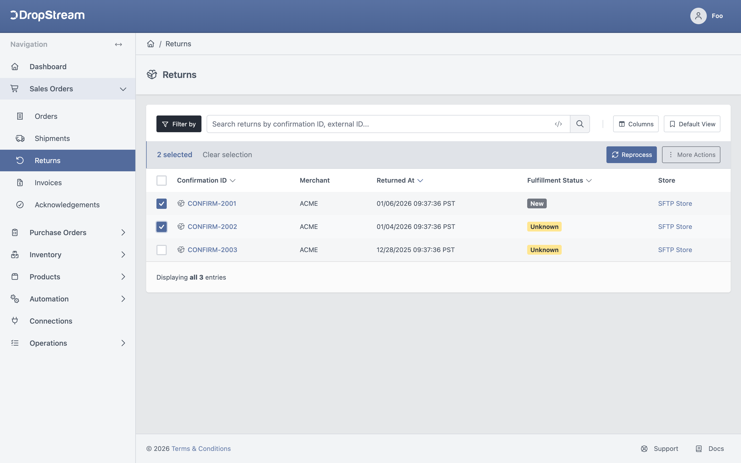
Task: Click the Purchase Orders clipboard icon
Action: tap(15, 233)
